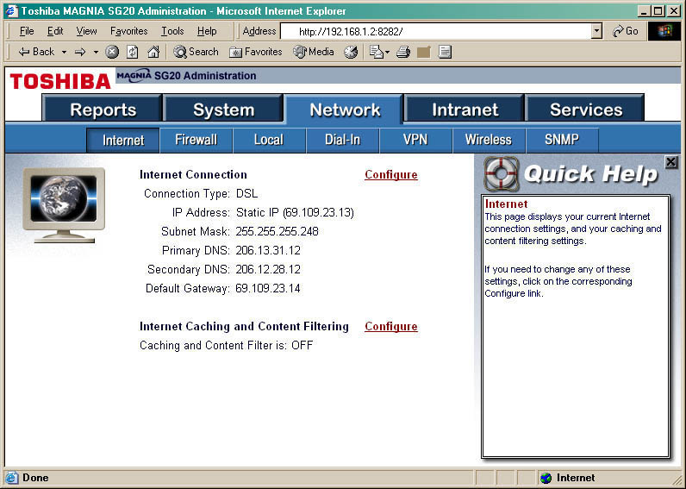The image size is (686, 489).
Task: Close the Quick Help panel
Action: coord(670,162)
